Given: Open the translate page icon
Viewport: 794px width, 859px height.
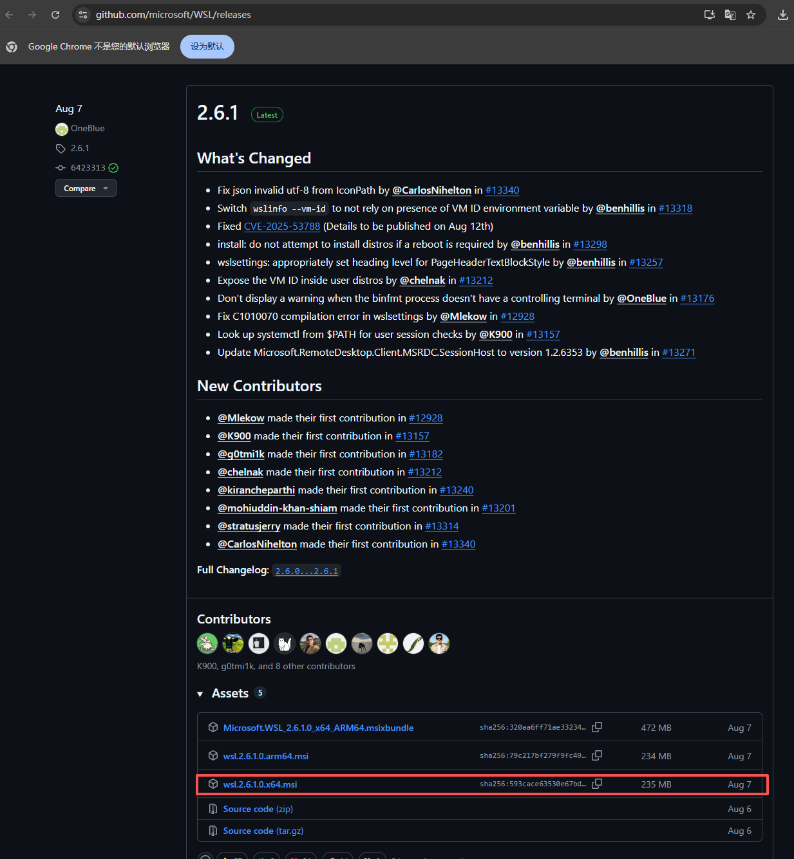Looking at the screenshot, I should 730,15.
